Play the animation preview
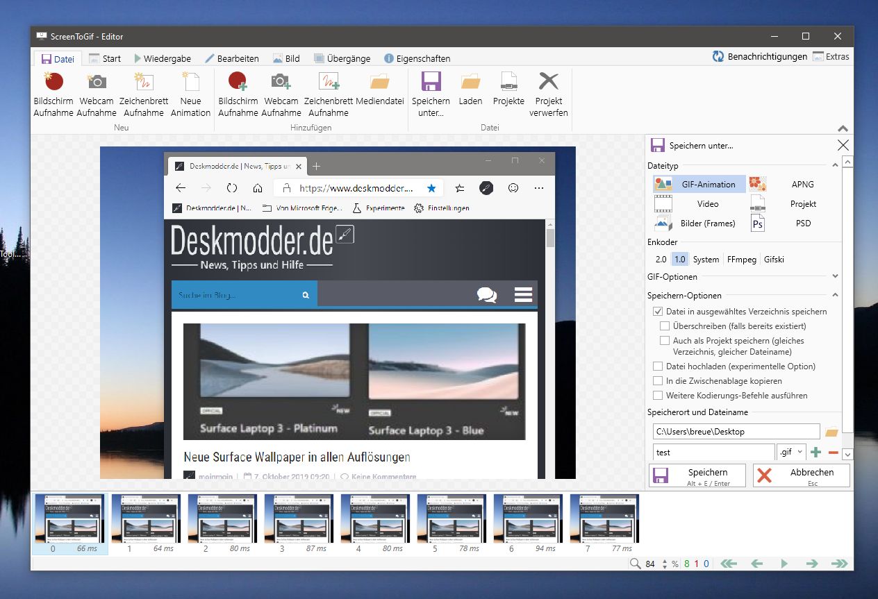Image resolution: width=878 pixels, height=599 pixels. click(x=784, y=564)
